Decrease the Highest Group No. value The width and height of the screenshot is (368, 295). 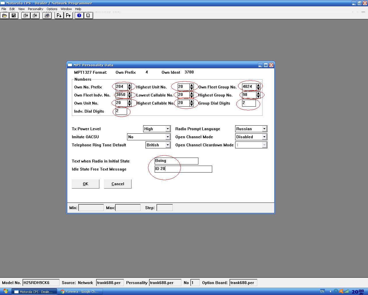click(x=258, y=97)
